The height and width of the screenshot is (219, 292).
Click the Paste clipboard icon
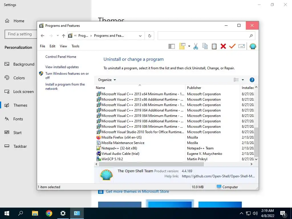pos(214,46)
